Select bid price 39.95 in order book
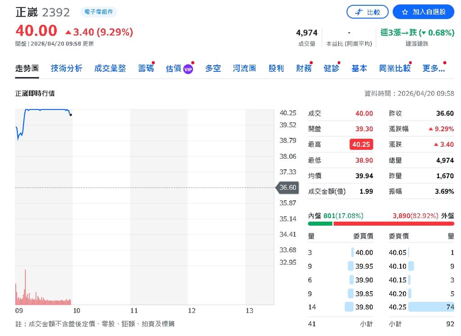Viewport: 461px width, 336px height. [364, 266]
